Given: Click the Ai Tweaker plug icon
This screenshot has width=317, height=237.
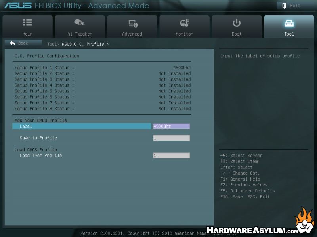Looking at the screenshot, I should [x=80, y=22].
